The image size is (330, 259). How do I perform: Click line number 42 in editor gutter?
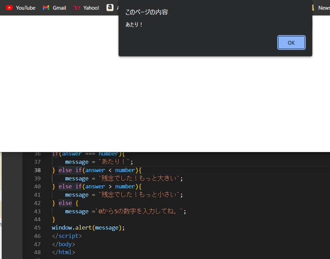[37, 203]
